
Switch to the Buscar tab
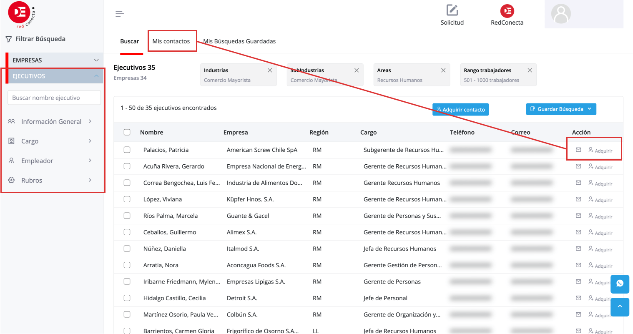point(130,41)
